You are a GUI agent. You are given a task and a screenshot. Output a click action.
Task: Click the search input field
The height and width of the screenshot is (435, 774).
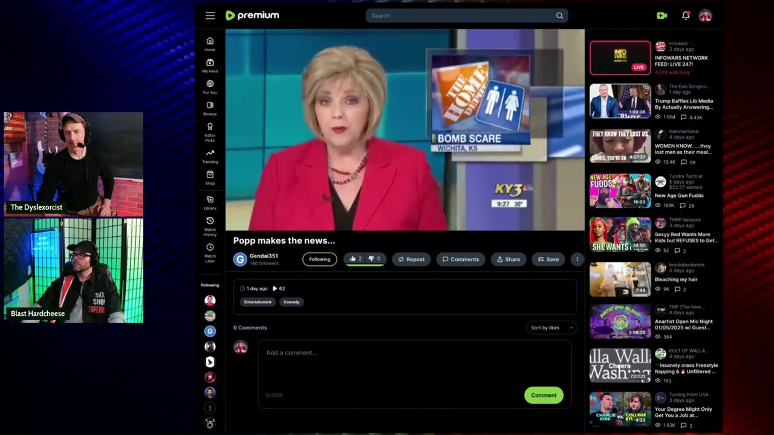coord(467,16)
